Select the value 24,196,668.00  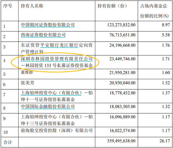pos(122,45)
